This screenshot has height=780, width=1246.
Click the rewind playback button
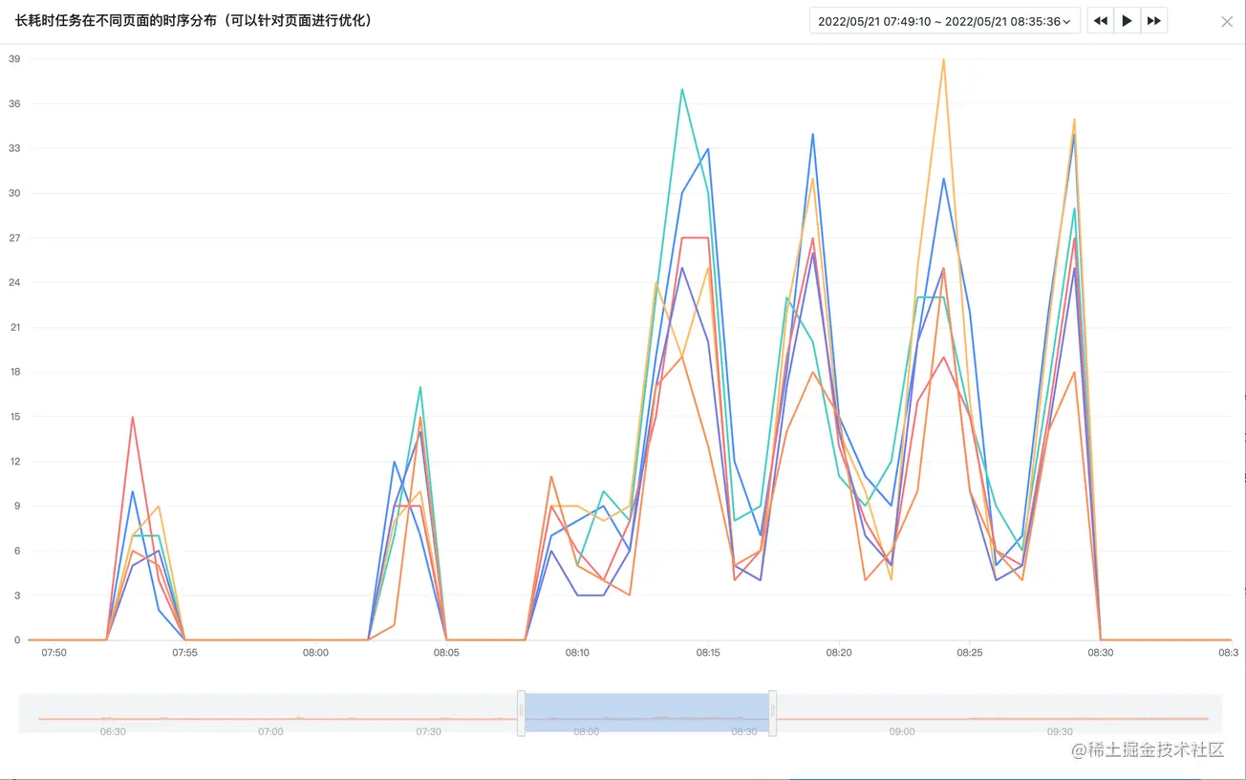(1101, 21)
